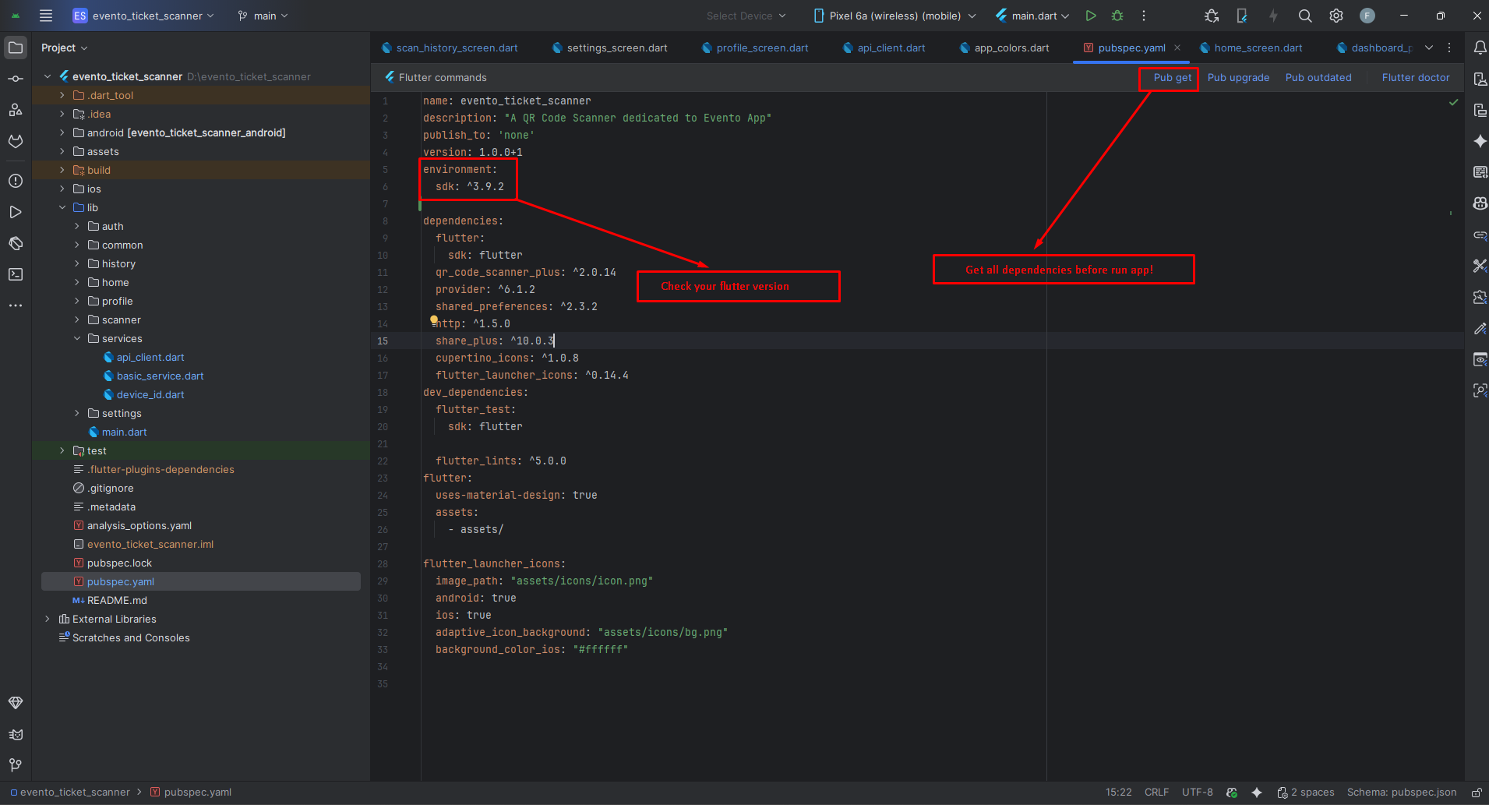Open the Notifications bell
The width and height of the screenshot is (1489, 805).
(1480, 48)
